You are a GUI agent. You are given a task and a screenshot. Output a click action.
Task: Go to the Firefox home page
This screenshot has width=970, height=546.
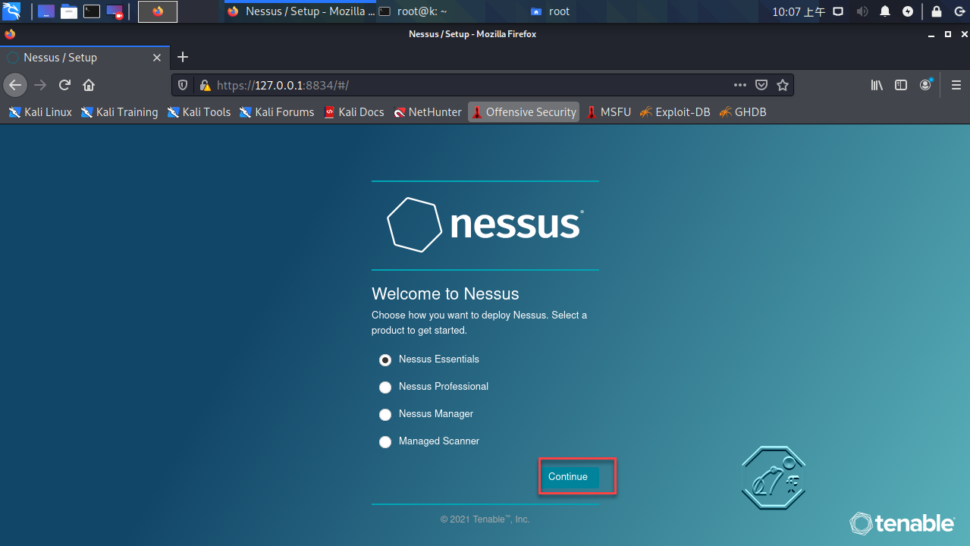(x=89, y=85)
